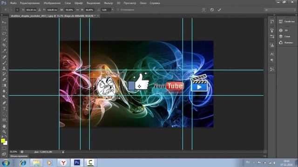Click the rotation angle input field
The height and width of the screenshot is (167, 298).
(x=106, y=10)
